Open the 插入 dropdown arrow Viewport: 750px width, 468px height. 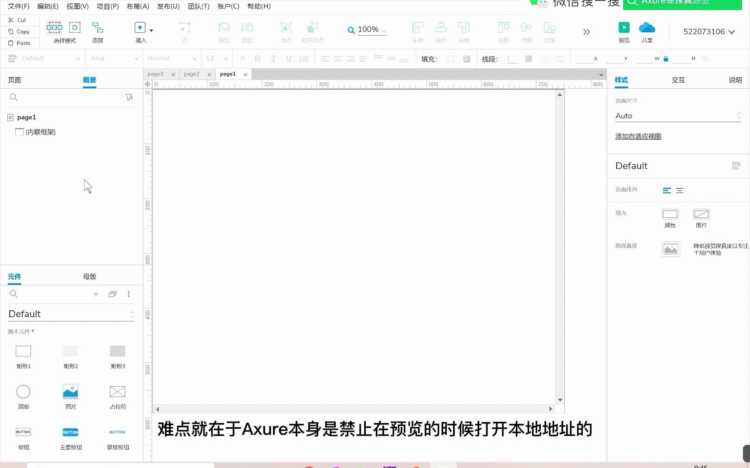[x=151, y=31]
